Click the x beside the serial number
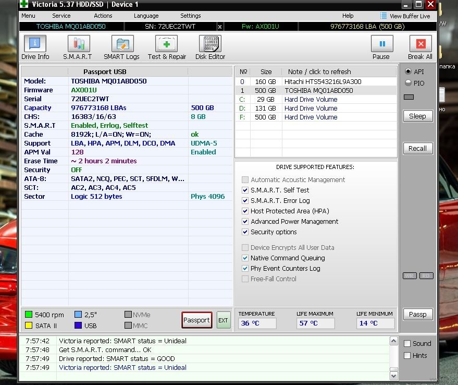This screenshot has width=458, height=385. tap(220, 27)
